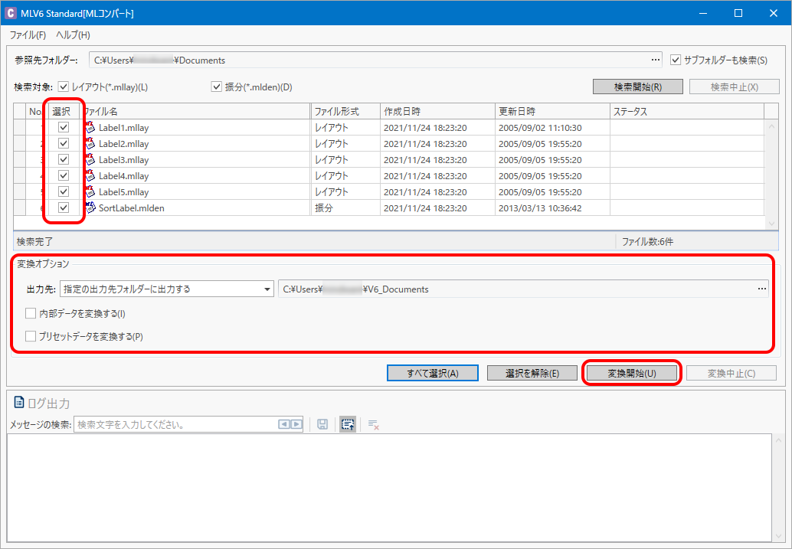792x549 pixels.
Task: Click the ファイル形式 column header
Action: click(x=345, y=111)
